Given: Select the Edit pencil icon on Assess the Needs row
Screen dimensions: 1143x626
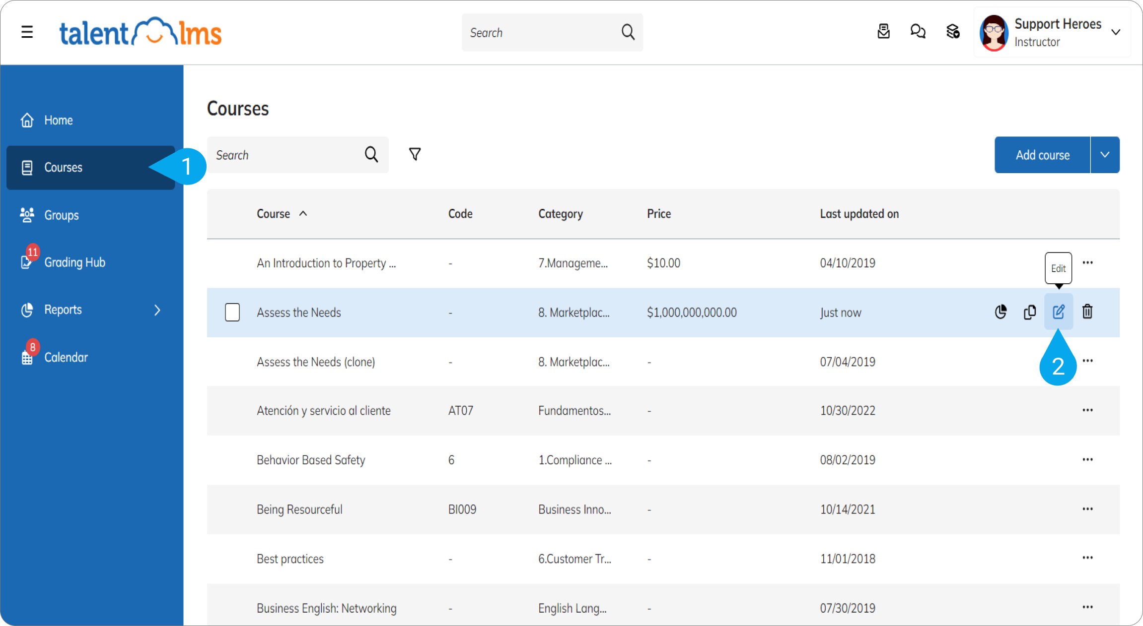Looking at the screenshot, I should (1059, 312).
